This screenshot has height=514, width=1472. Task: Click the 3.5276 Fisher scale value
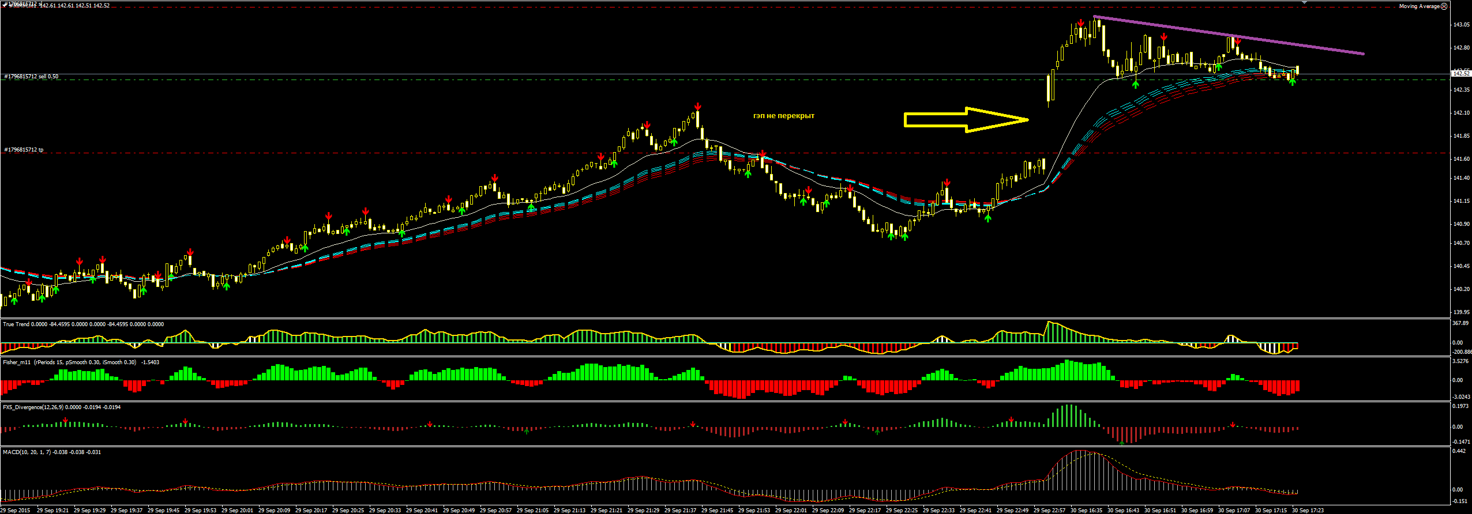click(x=1461, y=361)
